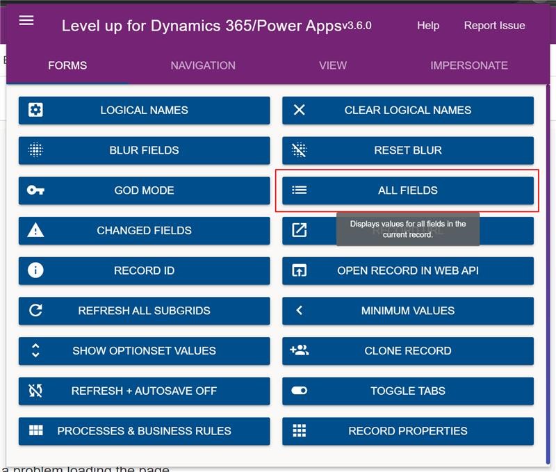Open the Help link
This screenshot has height=472, width=556.
[428, 26]
